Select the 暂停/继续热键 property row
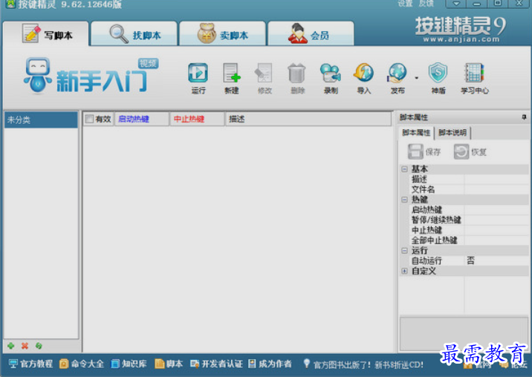The height and width of the screenshot is (377, 532). pyautogui.click(x=469, y=220)
